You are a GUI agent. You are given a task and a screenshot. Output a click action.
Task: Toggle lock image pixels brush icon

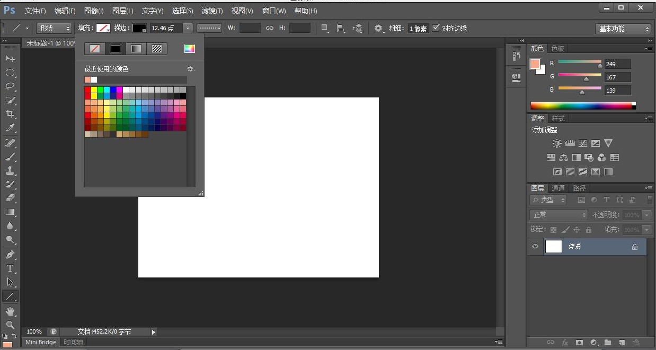point(565,230)
